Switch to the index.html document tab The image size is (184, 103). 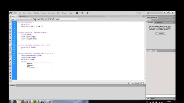click(22, 16)
